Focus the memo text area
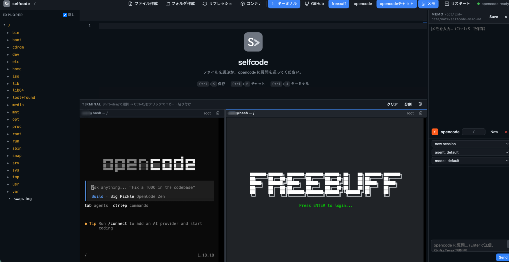The image size is (509, 262). pyautogui.click(x=469, y=73)
